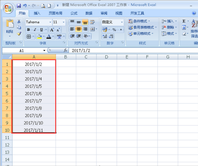Apply accounting number format
The image size is (198, 166).
click(105, 30)
